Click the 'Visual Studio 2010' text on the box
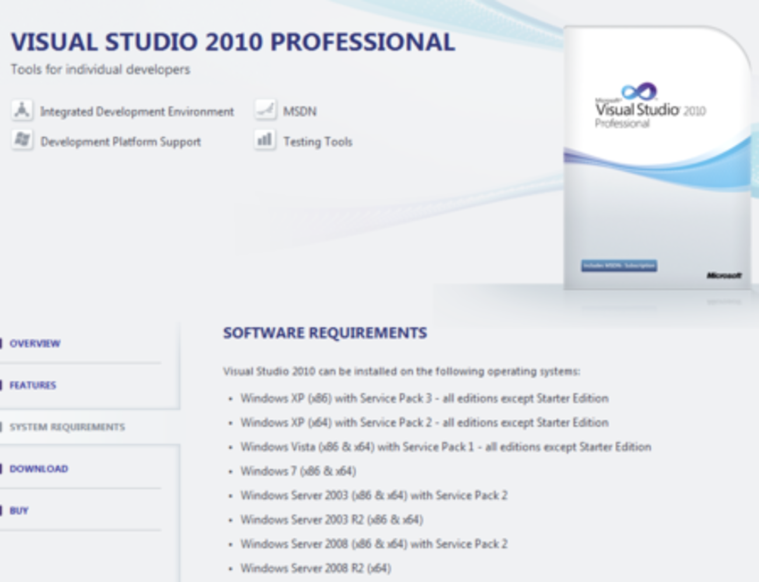The height and width of the screenshot is (582, 759). point(650,110)
